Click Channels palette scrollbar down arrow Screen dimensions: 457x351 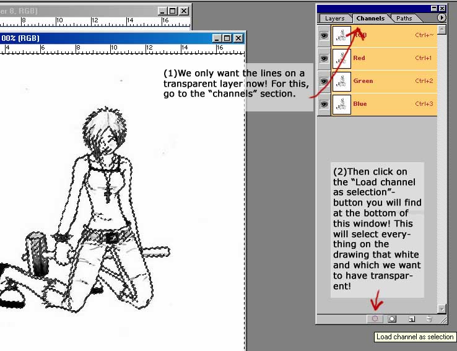click(442, 309)
